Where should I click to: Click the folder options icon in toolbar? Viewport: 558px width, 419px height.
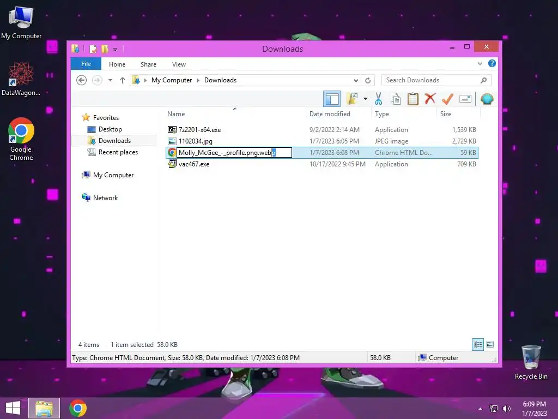353,99
